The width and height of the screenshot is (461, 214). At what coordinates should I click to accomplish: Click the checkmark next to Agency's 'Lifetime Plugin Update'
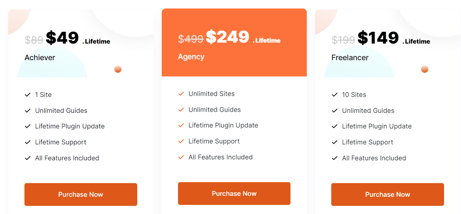(x=181, y=125)
